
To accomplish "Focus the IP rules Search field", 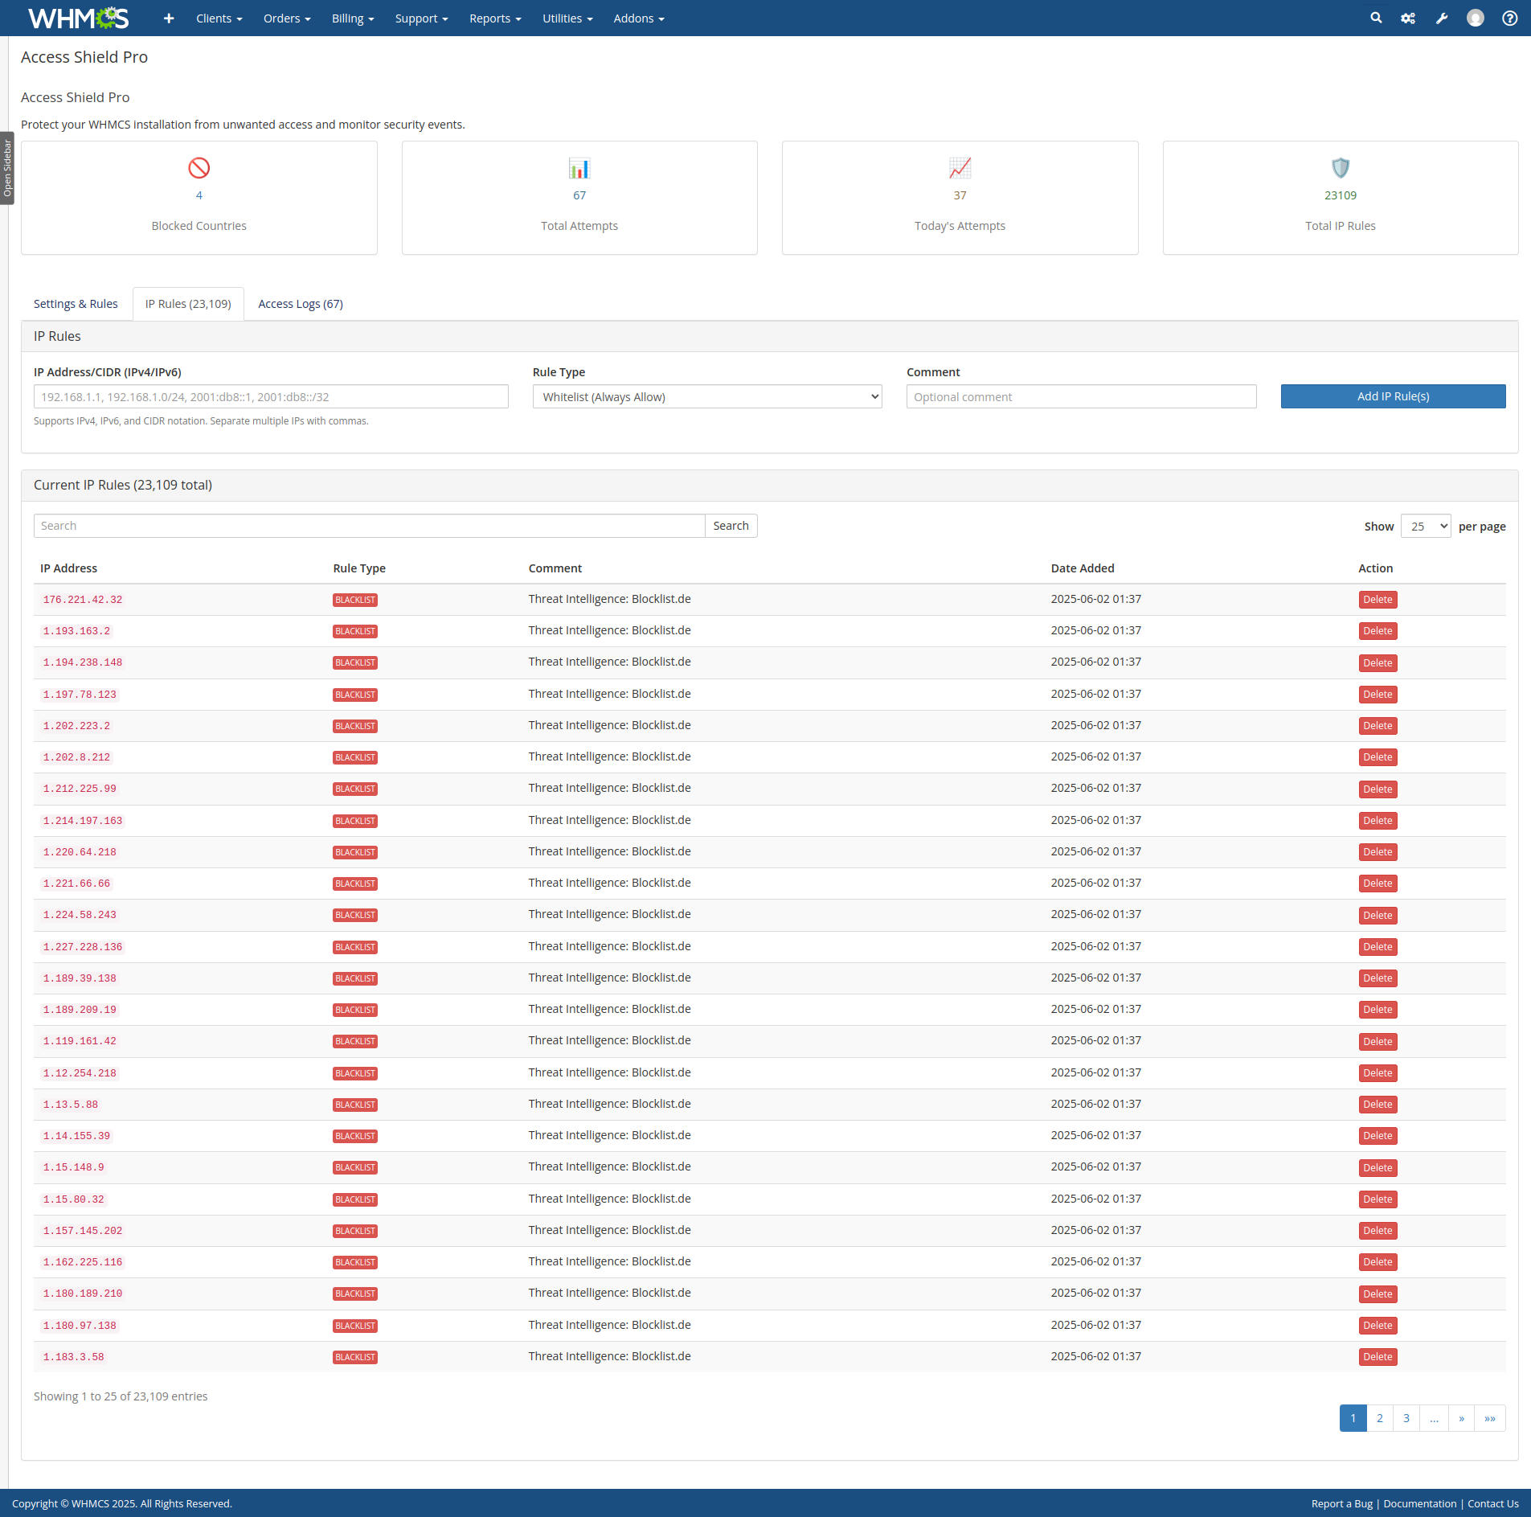I will [x=370, y=526].
